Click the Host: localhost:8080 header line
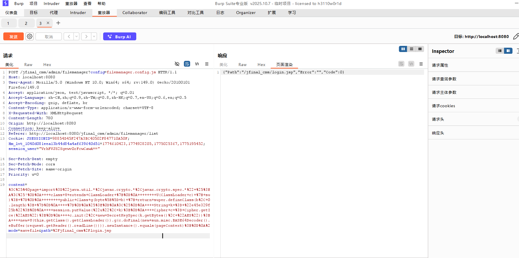 click(32, 77)
